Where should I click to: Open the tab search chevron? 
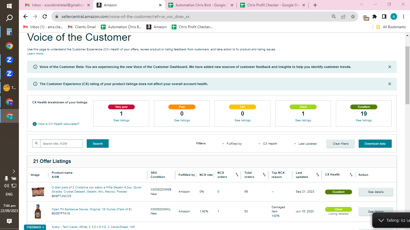point(361,4)
